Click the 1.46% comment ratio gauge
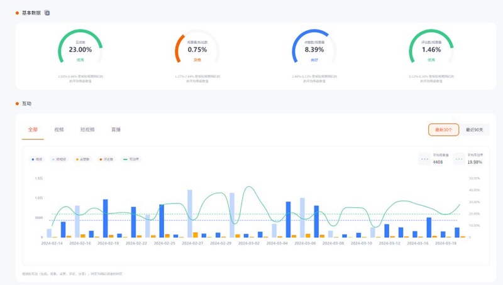 click(431, 49)
